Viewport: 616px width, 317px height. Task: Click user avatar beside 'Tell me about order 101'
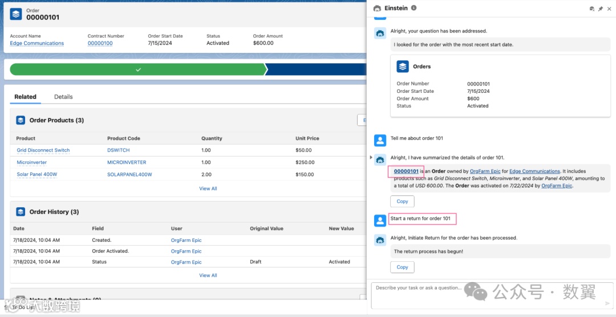(x=379, y=140)
